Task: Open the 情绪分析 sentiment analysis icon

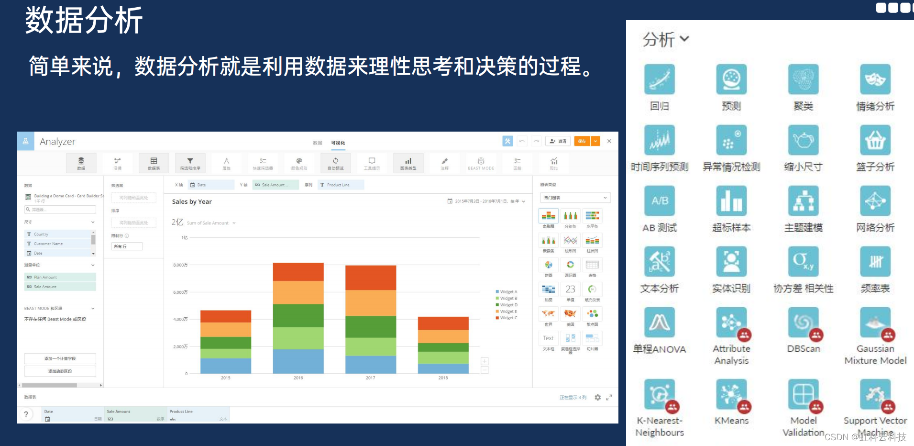Action: pyautogui.click(x=875, y=79)
